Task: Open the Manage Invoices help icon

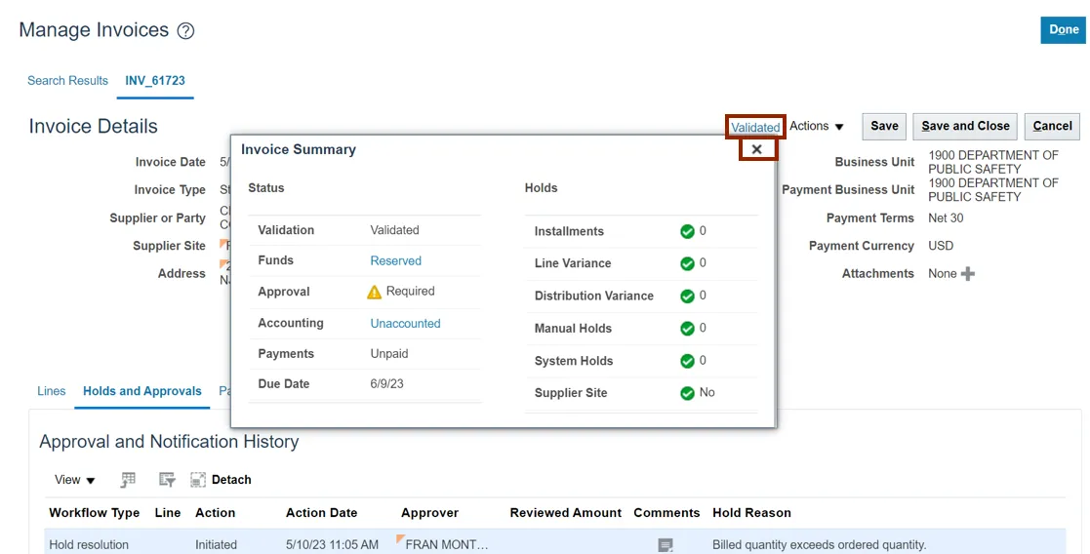Action: coord(185,31)
